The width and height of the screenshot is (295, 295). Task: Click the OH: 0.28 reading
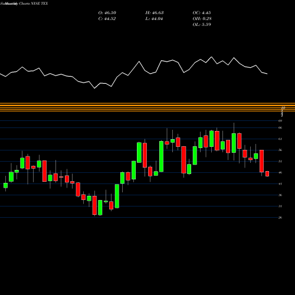(x=202, y=19)
